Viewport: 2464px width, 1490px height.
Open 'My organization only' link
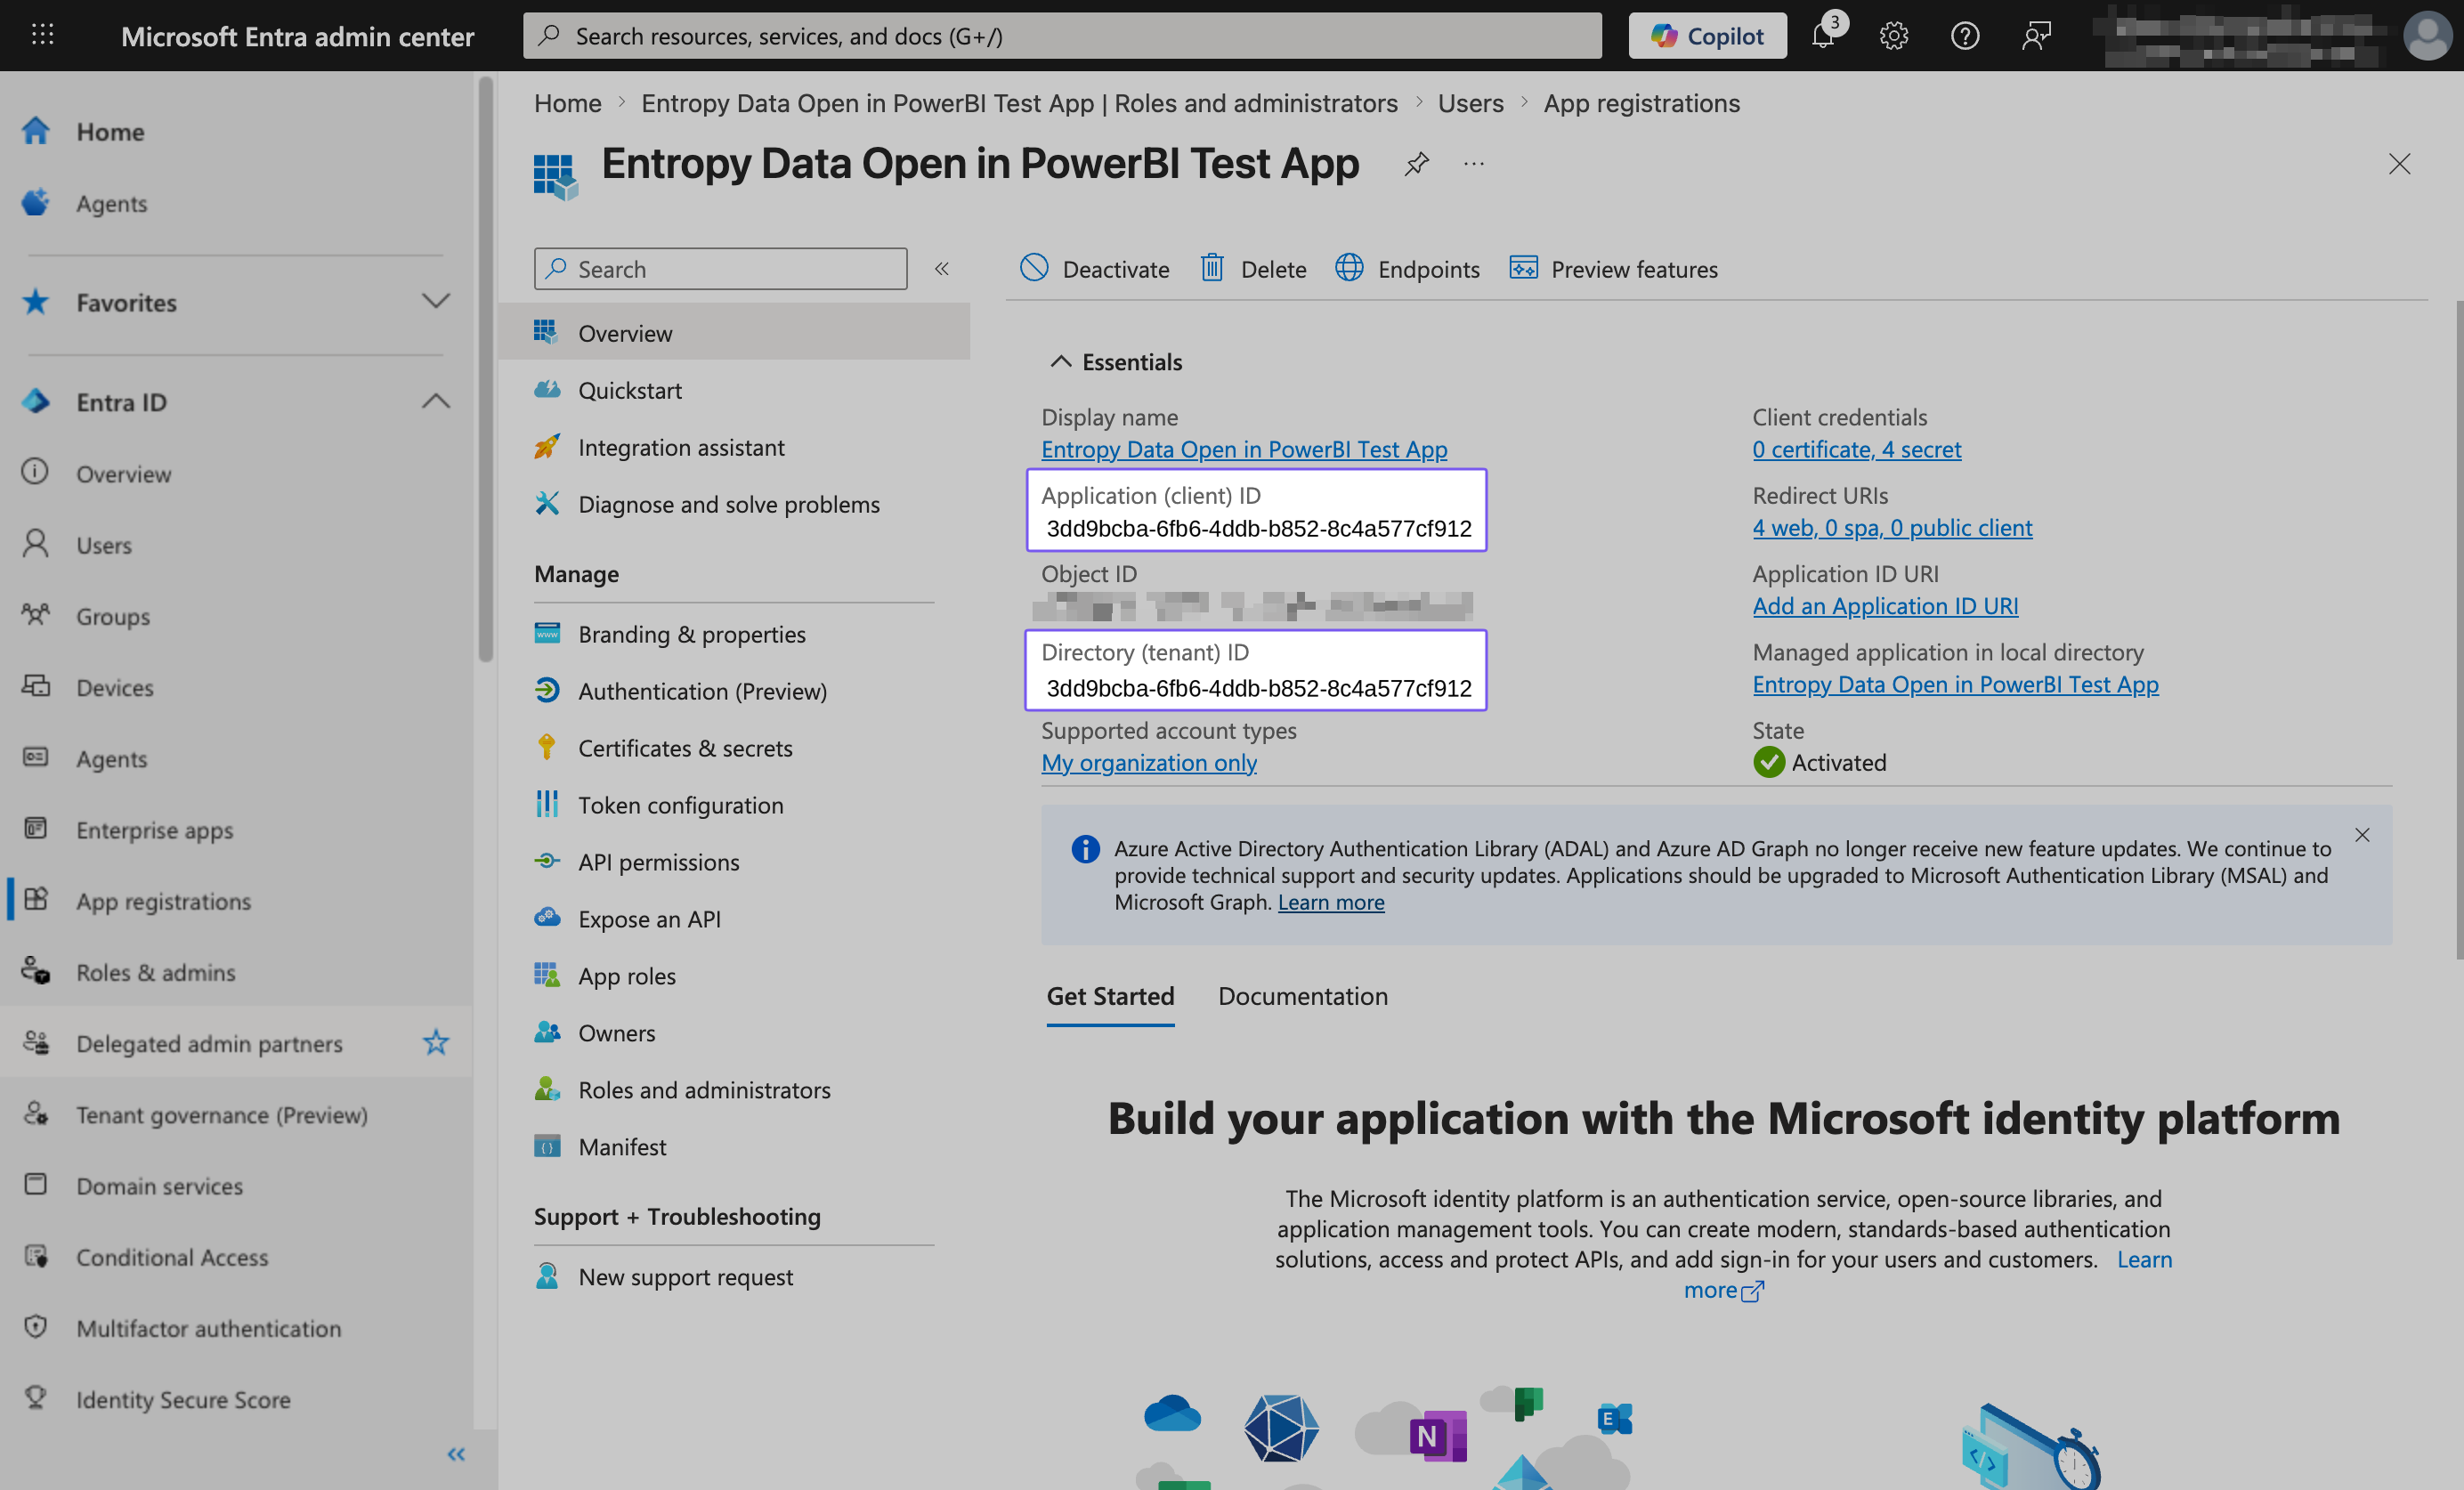(1149, 761)
